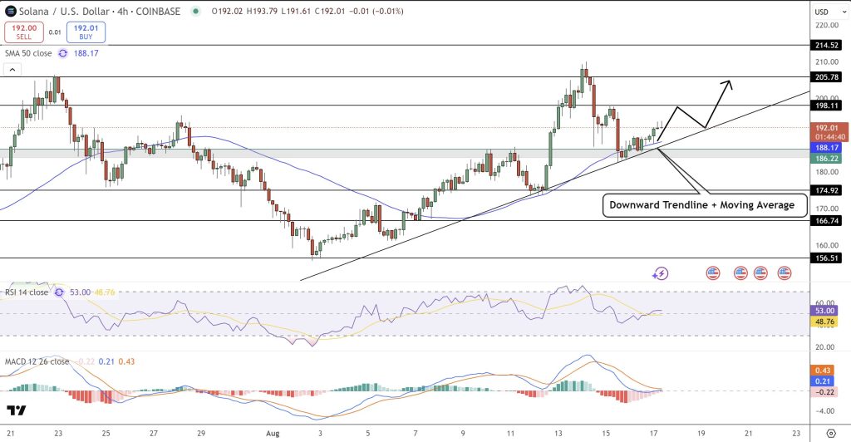Viewport: 851px width, 442px height.
Task: Click the 198.11 price level label
Action: pos(827,106)
